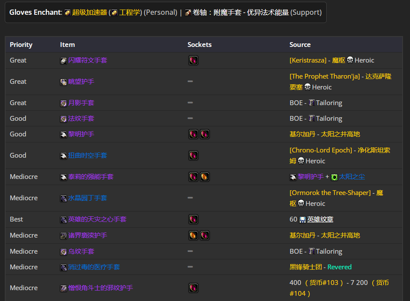The image size is (410, 301).
Task: Click the red socket gem in 扭曲时空手套 row
Action: [x=194, y=155]
